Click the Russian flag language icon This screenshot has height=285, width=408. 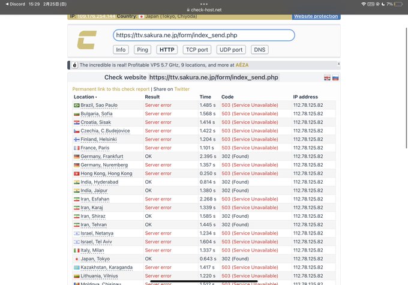pos(335,77)
